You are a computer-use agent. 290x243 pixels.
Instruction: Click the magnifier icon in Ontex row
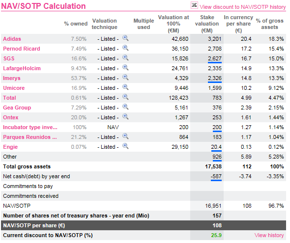tap(125, 117)
